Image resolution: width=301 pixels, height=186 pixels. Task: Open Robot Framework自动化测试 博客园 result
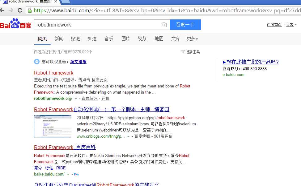102,109
